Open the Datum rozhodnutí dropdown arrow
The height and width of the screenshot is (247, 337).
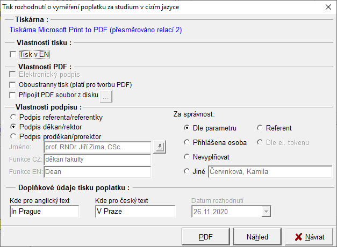click(266, 212)
